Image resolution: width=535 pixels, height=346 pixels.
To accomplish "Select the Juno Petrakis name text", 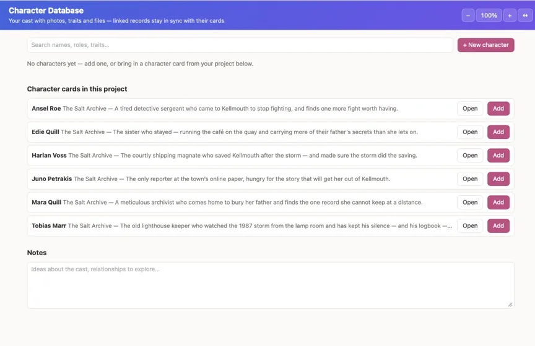I will pos(52,179).
